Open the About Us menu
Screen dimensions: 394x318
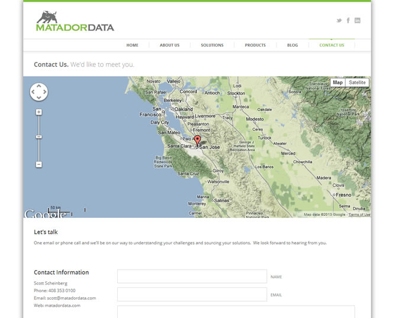pos(169,45)
